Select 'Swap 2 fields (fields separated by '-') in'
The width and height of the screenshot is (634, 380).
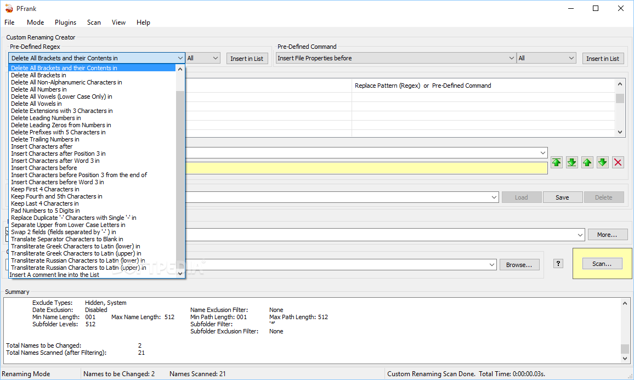(92, 232)
